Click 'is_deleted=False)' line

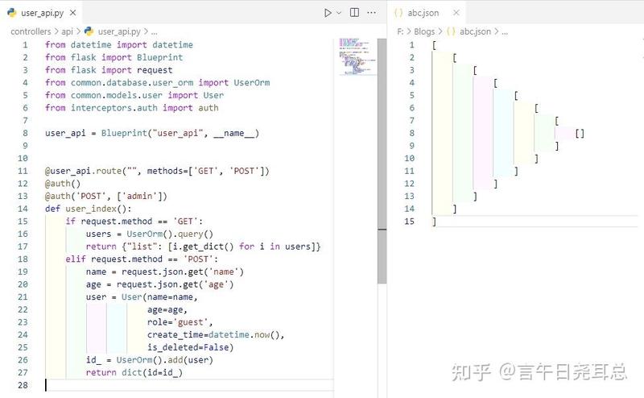pos(190,347)
